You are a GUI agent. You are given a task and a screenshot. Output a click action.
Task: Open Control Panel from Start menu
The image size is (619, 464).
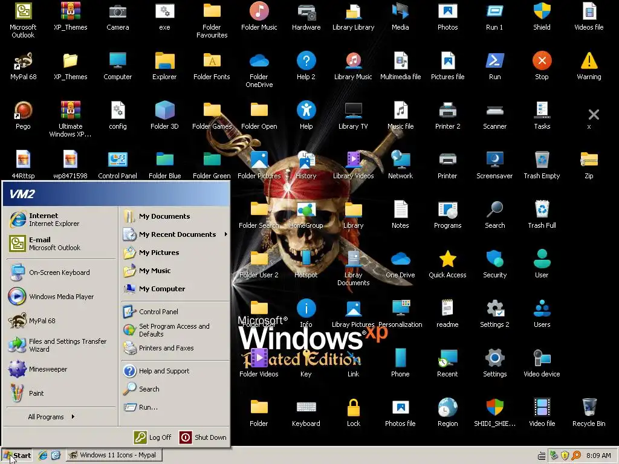pyautogui.click(x=175, y=312)
